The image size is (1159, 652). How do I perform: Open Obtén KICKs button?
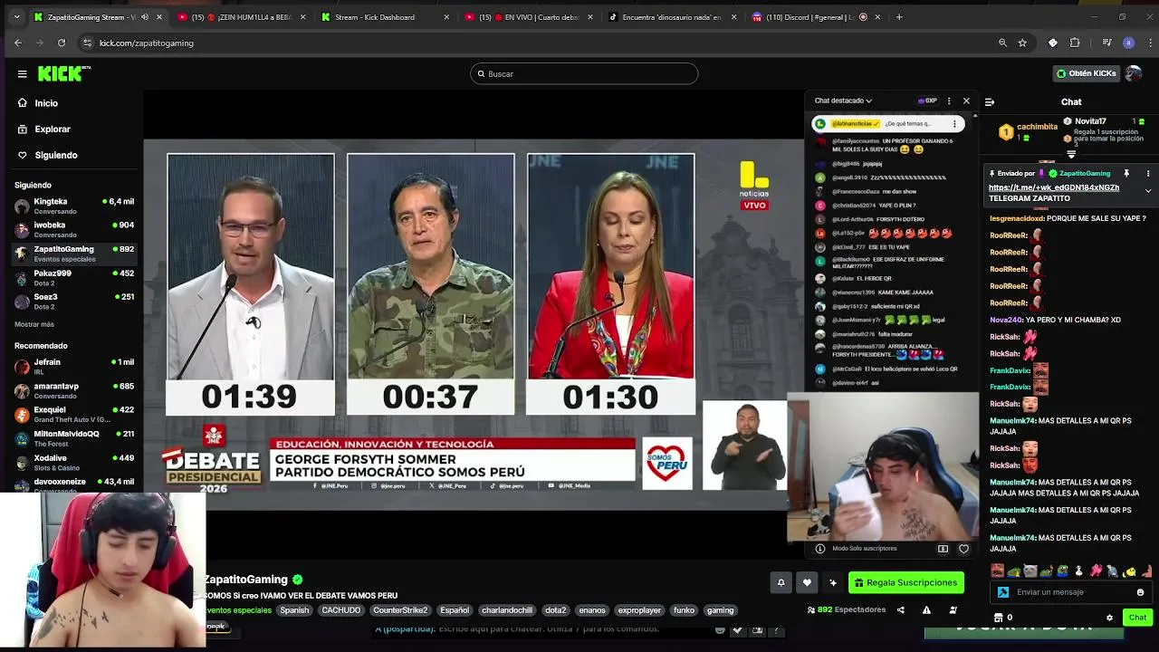coord(1086,73)
